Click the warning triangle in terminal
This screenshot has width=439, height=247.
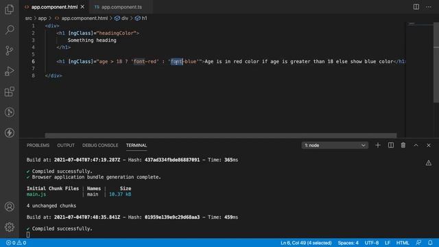428,163
